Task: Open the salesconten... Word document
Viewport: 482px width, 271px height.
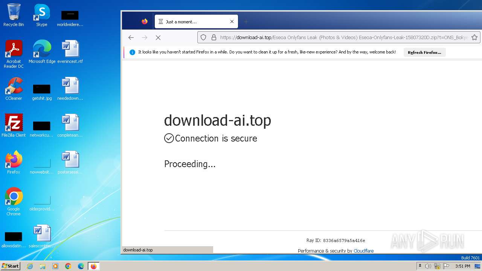Action: (x=42, y=236)
